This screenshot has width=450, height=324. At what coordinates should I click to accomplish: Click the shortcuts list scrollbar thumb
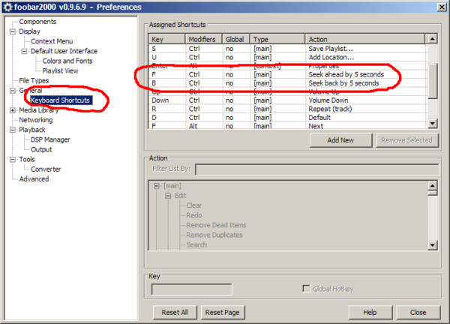click(433, 81)
